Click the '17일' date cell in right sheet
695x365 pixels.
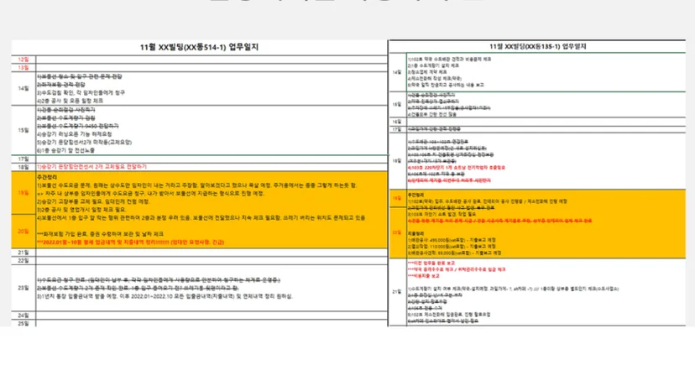click(x=397, y=129)
